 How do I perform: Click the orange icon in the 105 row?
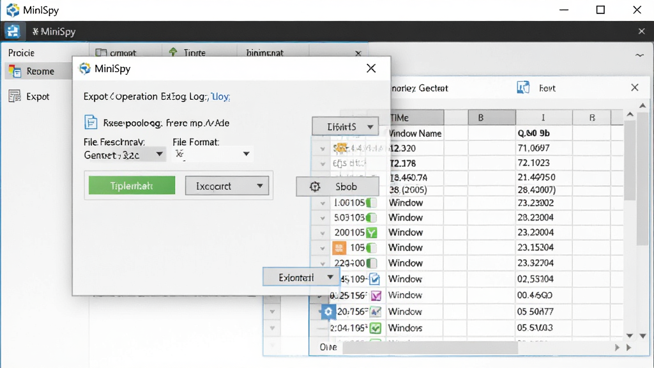[339, 248]
